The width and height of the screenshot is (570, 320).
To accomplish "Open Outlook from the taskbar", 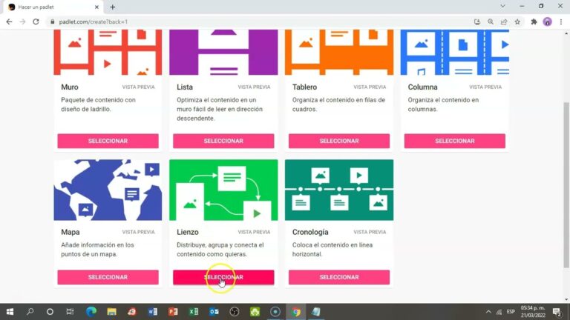I will (x=214, y=312).
